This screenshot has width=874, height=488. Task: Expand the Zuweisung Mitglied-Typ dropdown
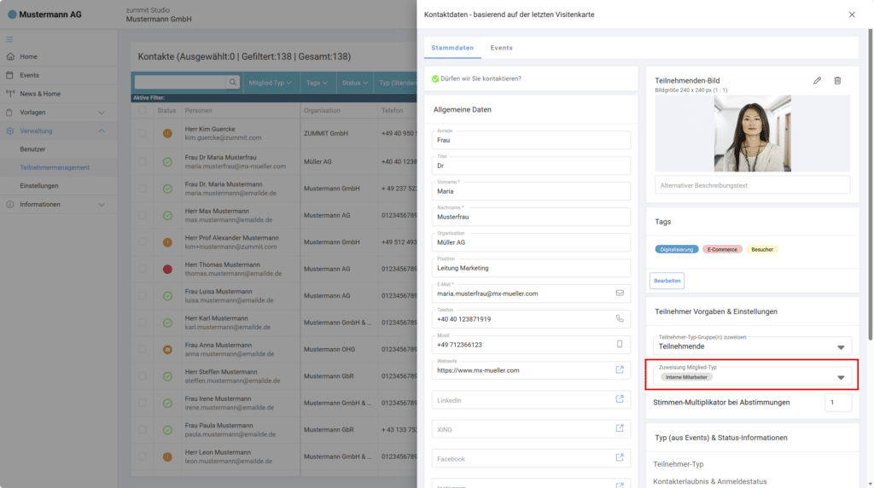(840, 377)
